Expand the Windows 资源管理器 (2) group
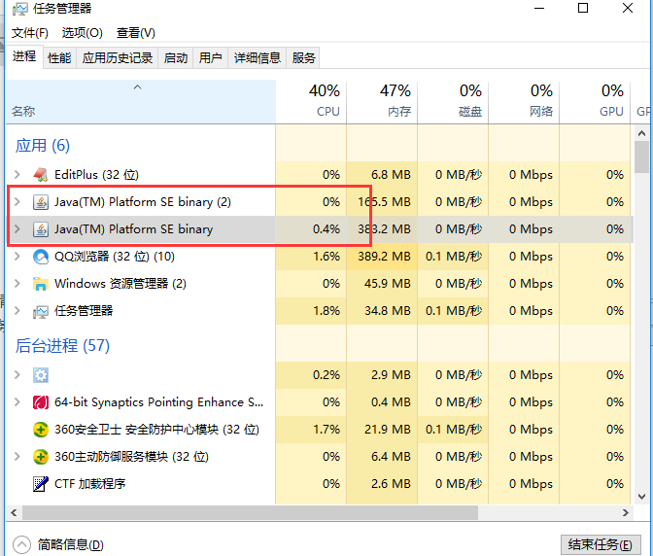The width and height of the screenshot is (653, 556). tap(17, 284)
